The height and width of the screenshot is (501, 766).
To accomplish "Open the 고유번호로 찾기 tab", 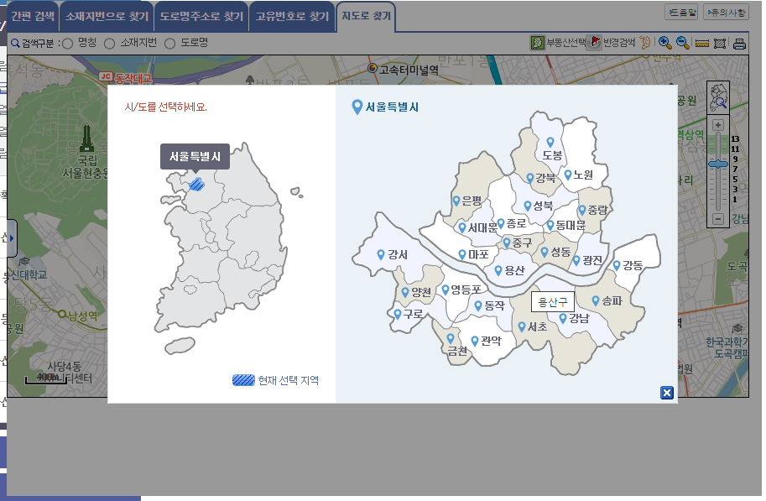I will [x=292, y=16].
